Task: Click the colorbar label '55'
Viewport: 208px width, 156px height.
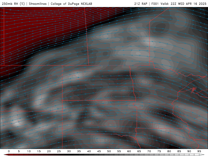Action: [119, 151]
